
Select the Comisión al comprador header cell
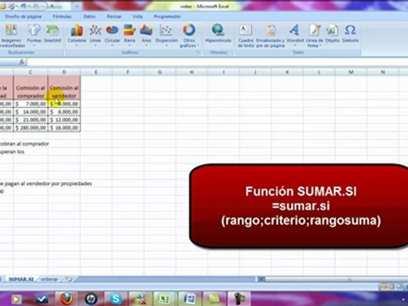(x=31, y=88)
